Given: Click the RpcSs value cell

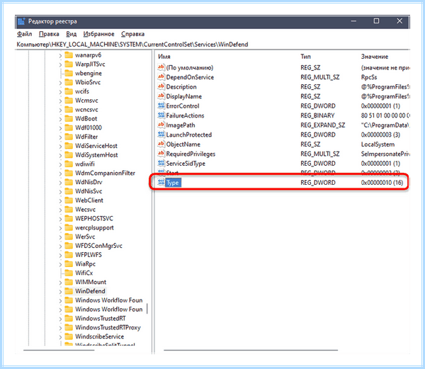Looking at the screenshot, I should [369, 77].
